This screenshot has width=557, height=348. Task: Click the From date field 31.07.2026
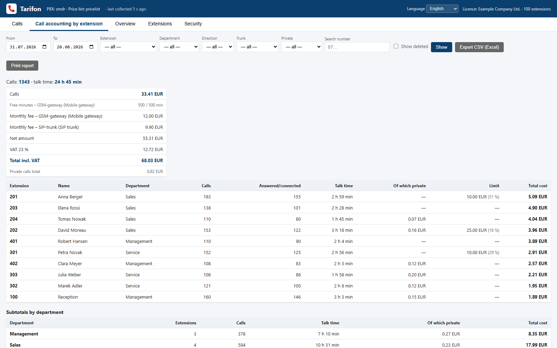point(28,47)
